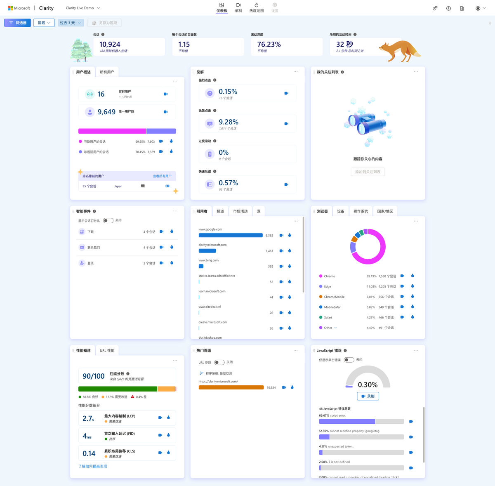This screenshot has width=495, height=486.
Task: View recordings from www.google.com referrer
Action: 281,235
